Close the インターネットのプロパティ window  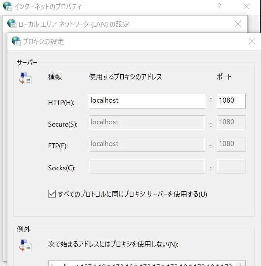pos(246,7)
